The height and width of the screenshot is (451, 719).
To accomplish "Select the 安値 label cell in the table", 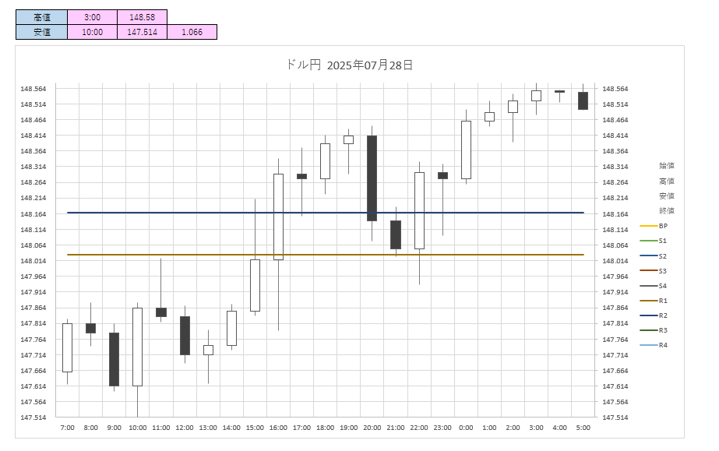I will click(42, 32).
